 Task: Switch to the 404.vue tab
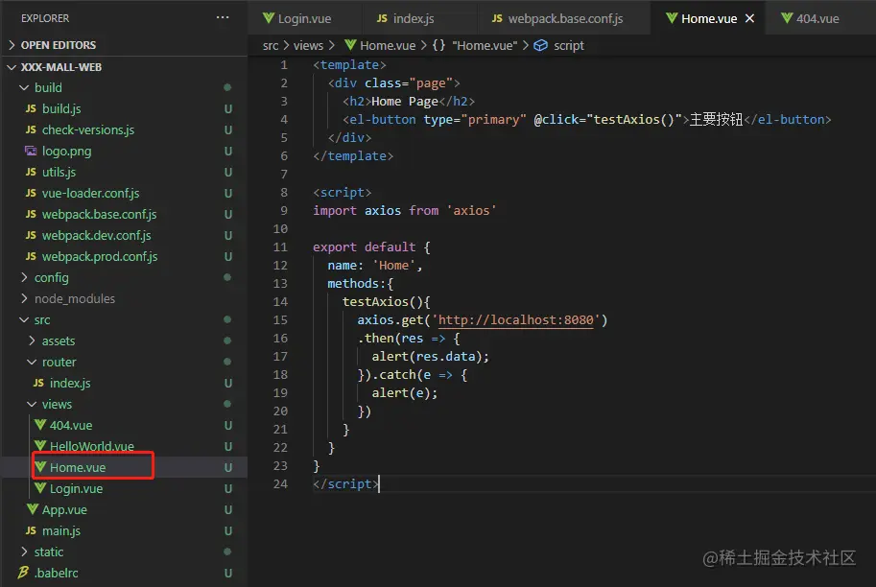817,18
